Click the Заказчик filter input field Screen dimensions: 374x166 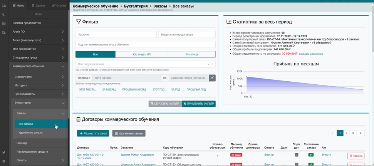click(116, 34)
